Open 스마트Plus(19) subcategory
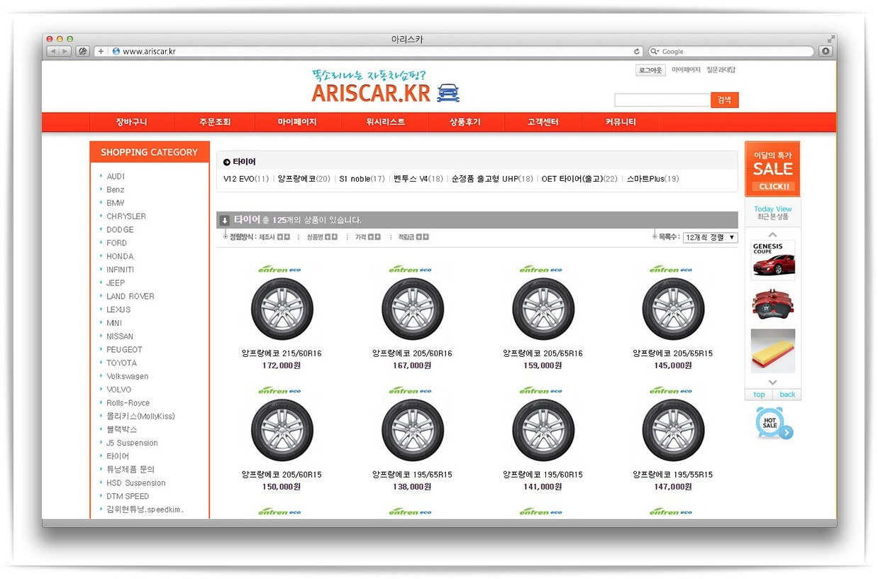The height and width of the screenshot is (579, 878). click(x=652, y=179)
